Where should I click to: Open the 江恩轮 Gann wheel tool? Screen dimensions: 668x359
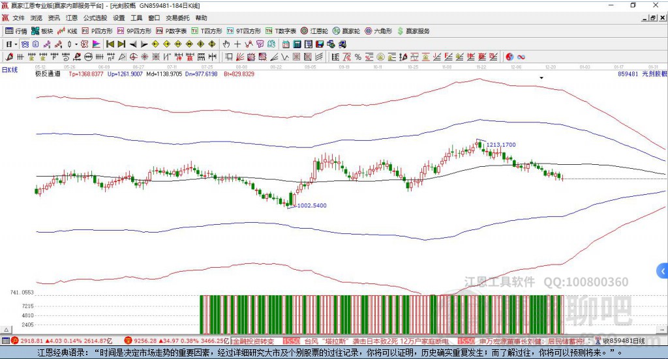pyautogui.click(x=316, y=31)
